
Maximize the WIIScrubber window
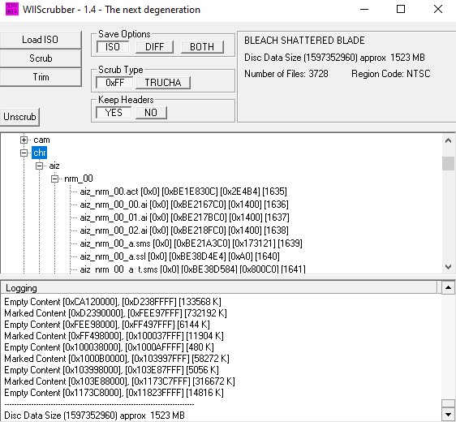(x=401, y=9)
